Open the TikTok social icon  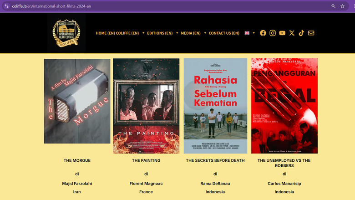[301, 33]
